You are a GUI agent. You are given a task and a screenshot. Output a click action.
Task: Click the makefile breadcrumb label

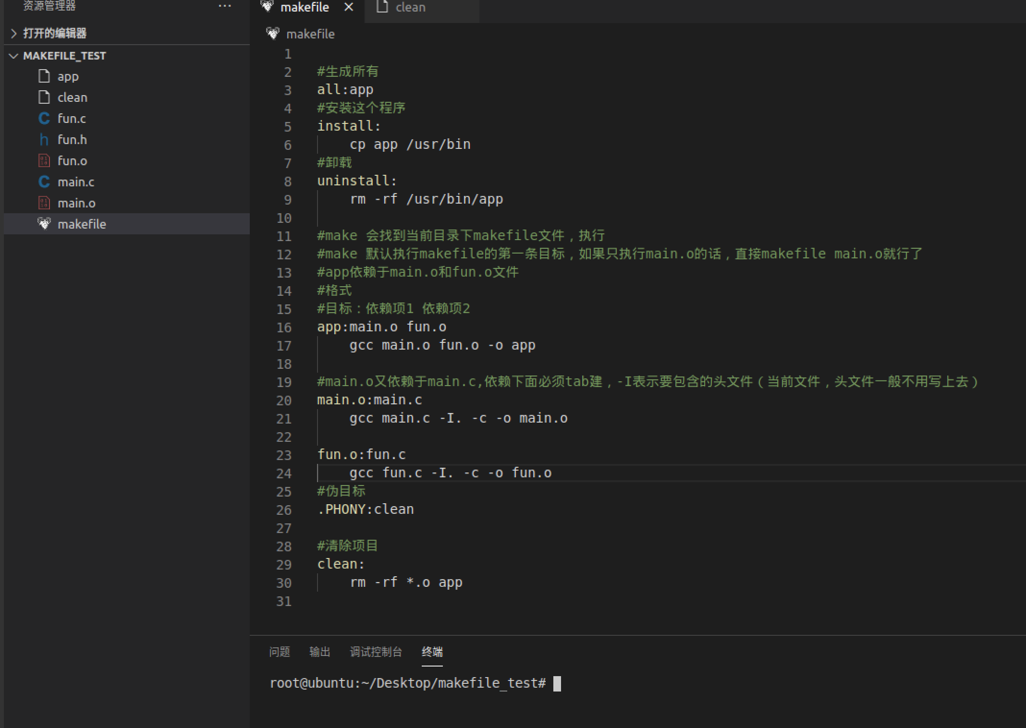point(310,34)
